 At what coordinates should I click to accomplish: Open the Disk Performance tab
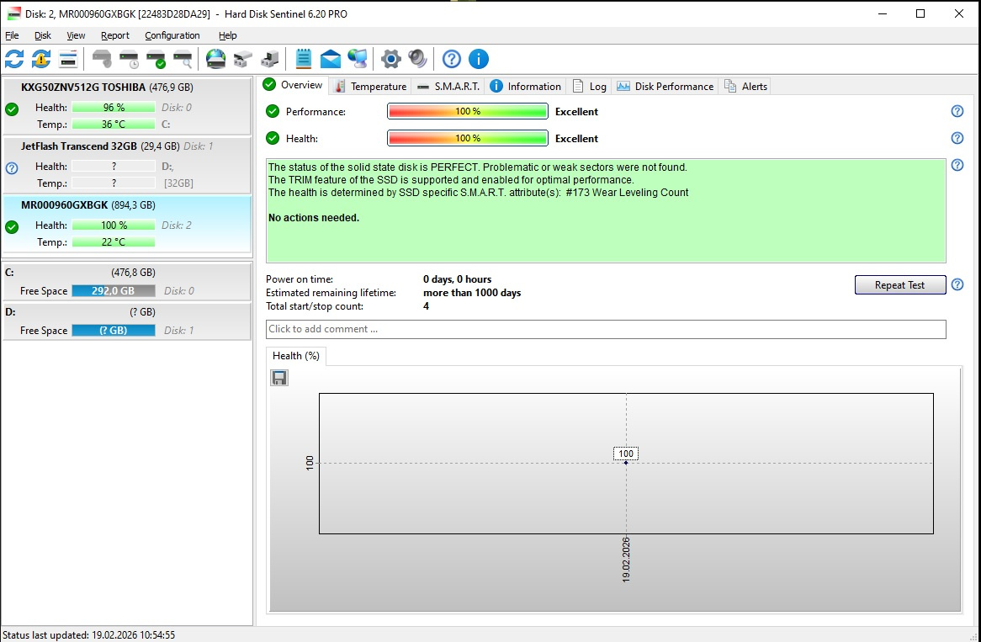click(x=665, y=87)
